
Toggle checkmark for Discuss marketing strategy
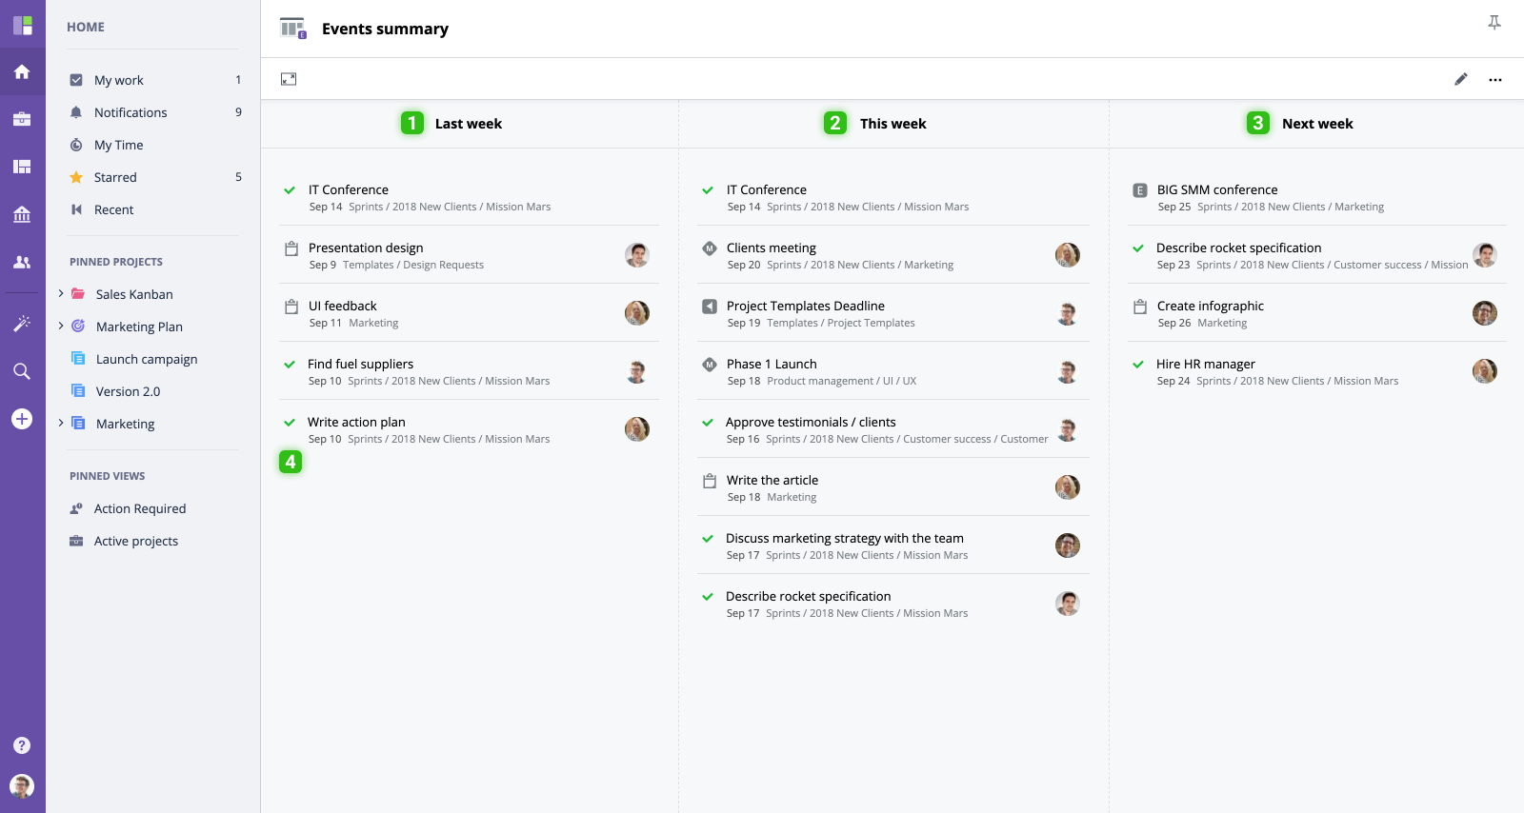[708, 539]
